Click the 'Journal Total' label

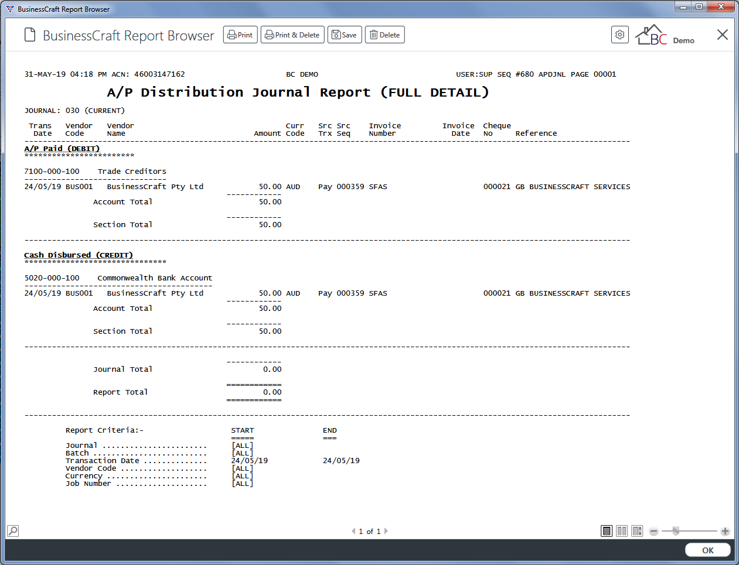click(x=122, y=369)
